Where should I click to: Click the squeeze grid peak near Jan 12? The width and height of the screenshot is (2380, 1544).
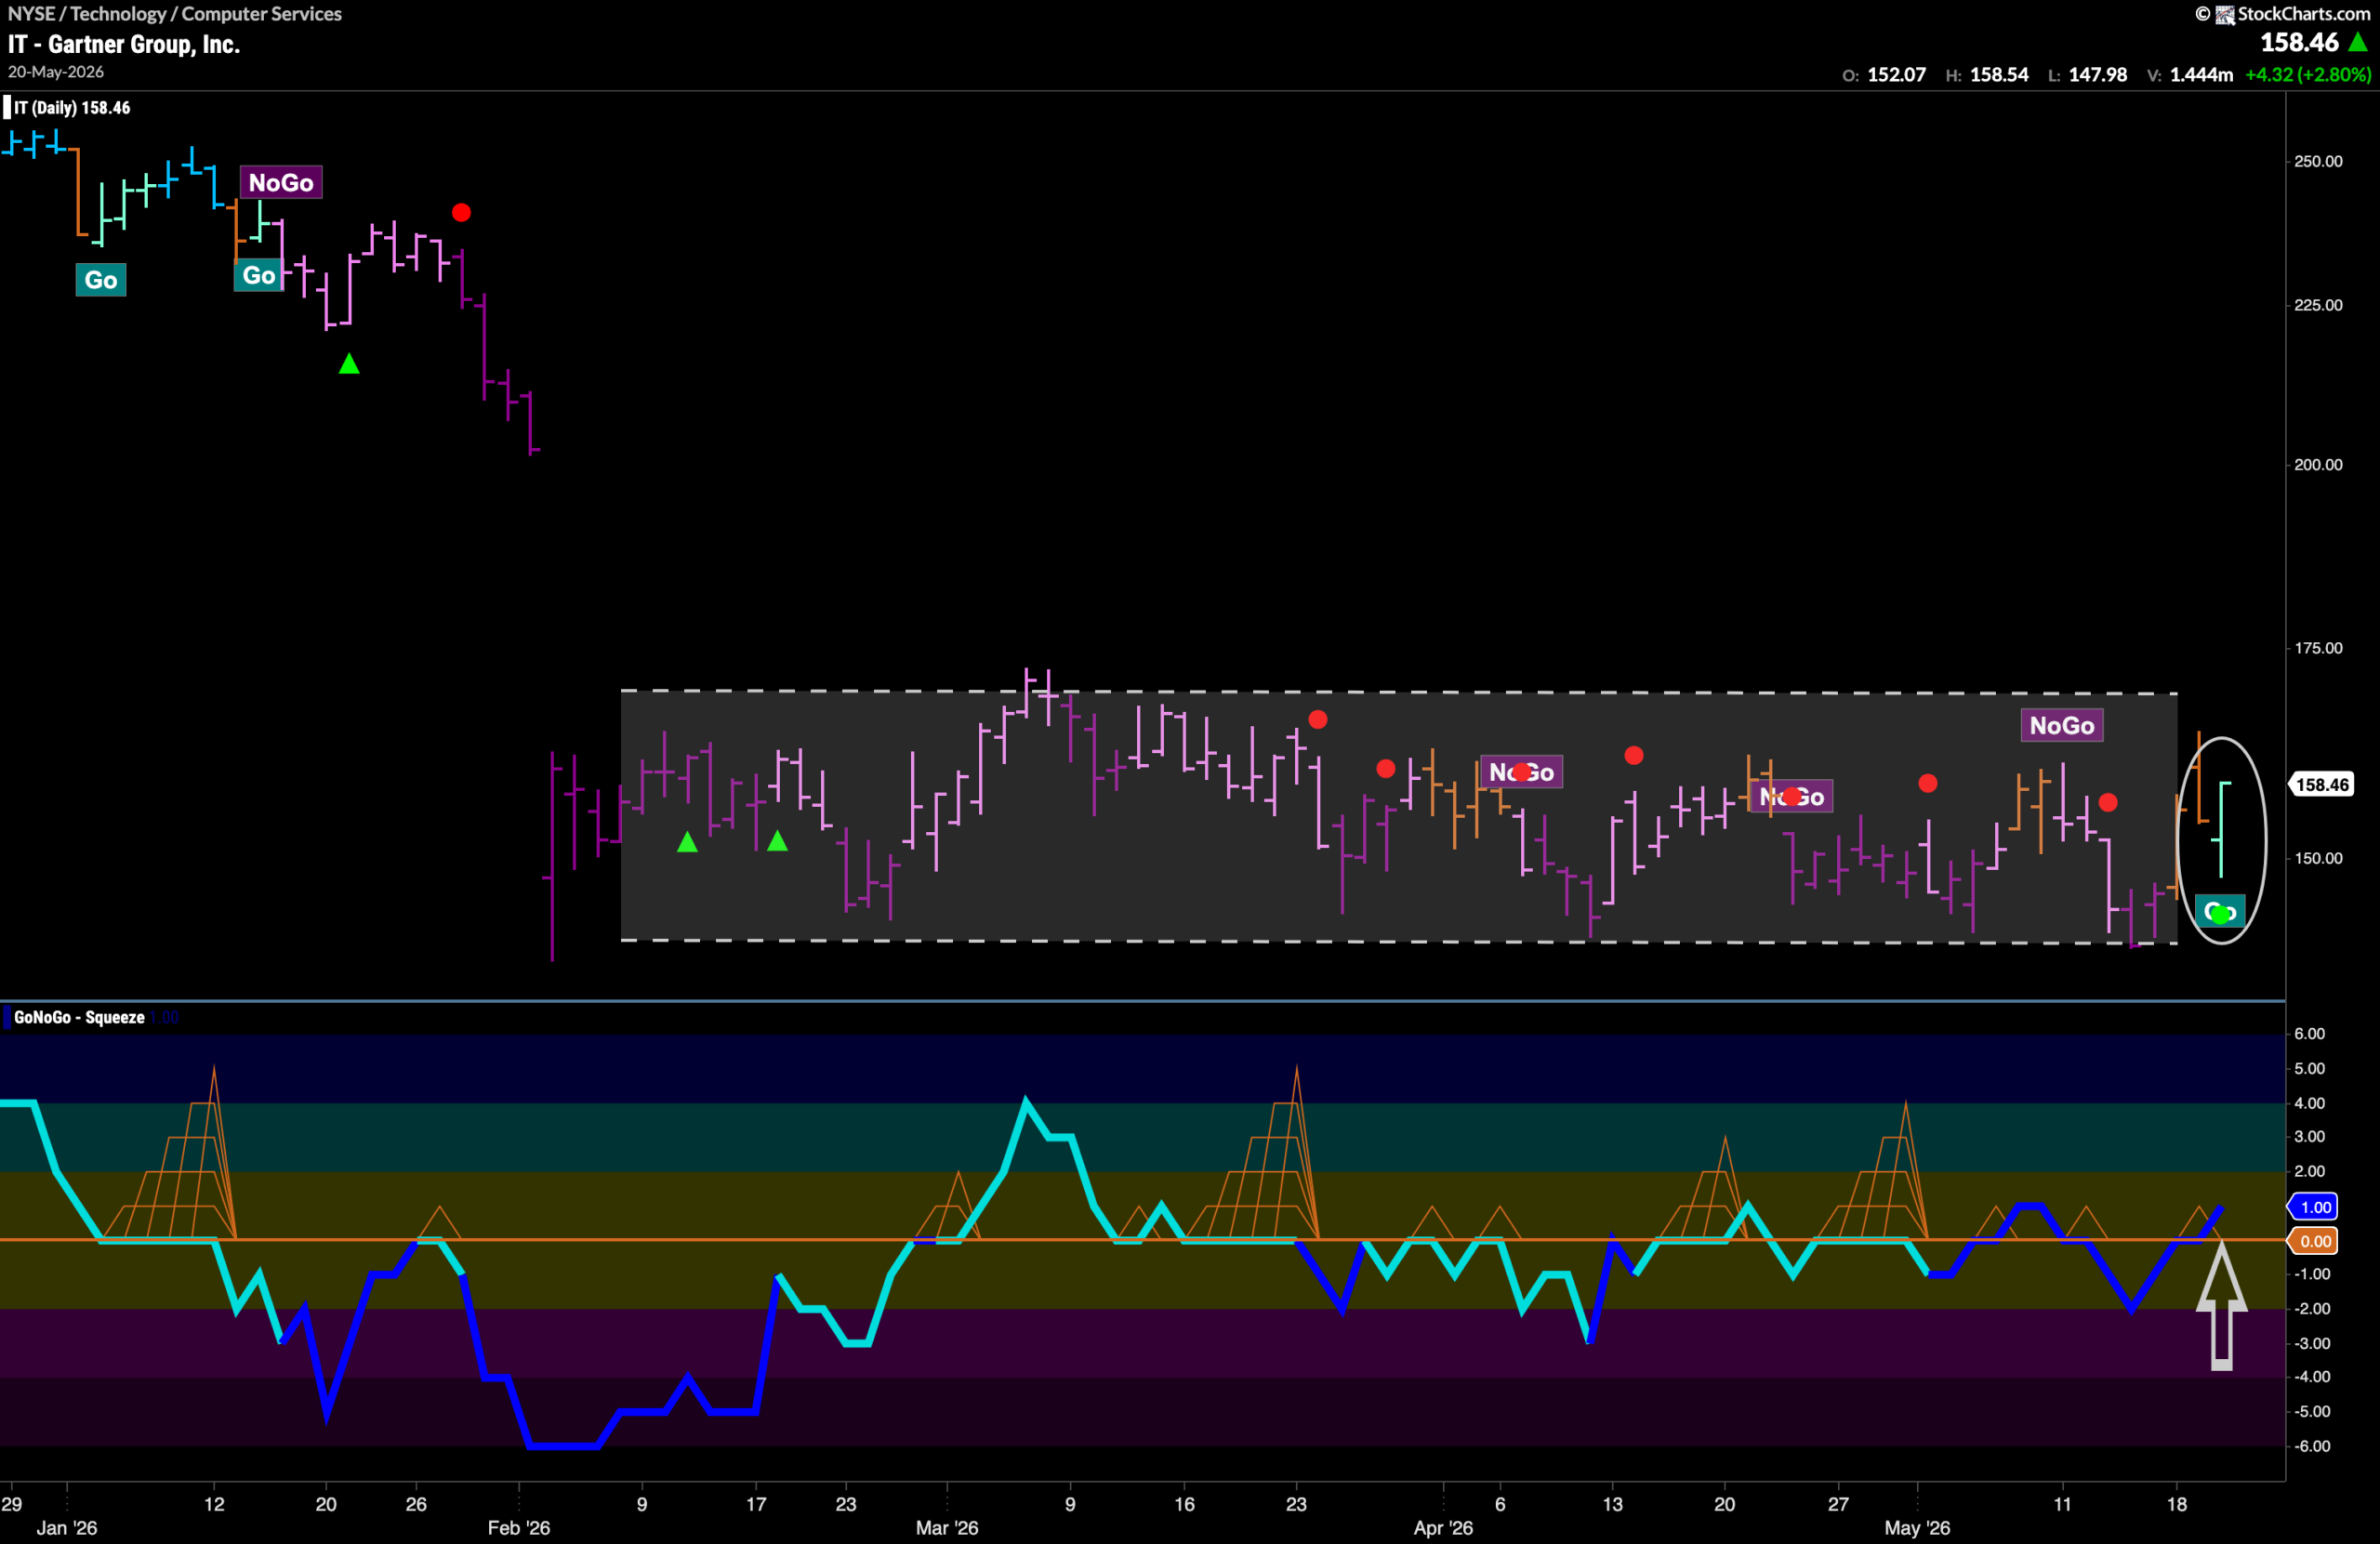point(214,1070)
